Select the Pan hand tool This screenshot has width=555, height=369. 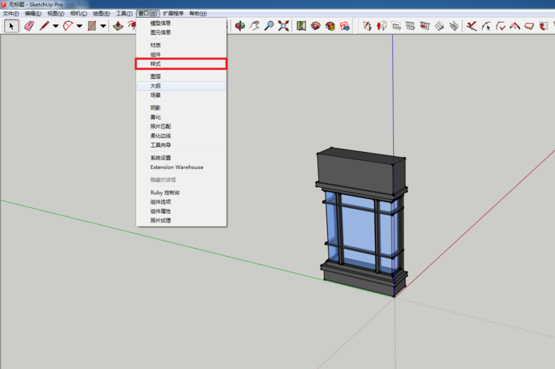pos(254,26)
